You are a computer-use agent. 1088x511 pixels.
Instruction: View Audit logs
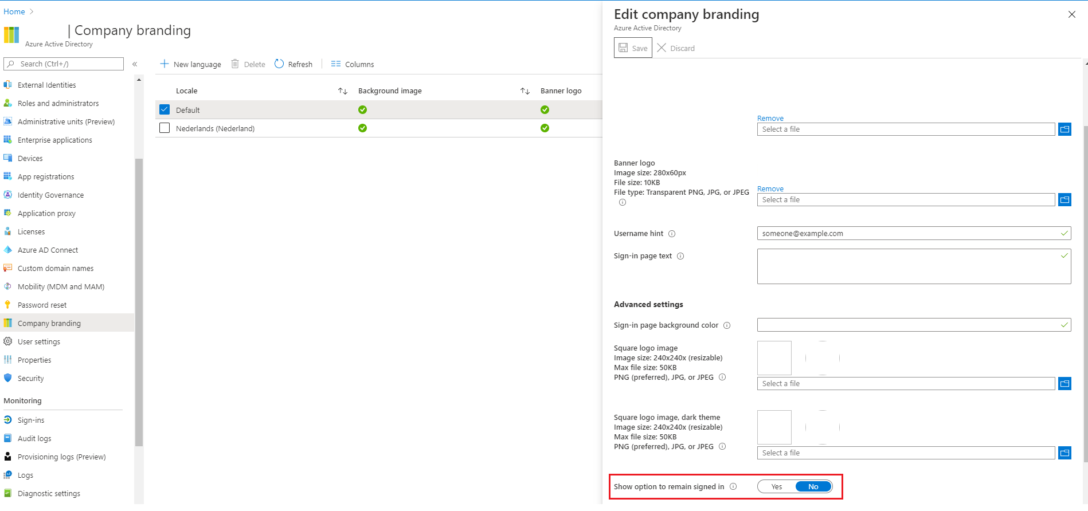[34, 438]
